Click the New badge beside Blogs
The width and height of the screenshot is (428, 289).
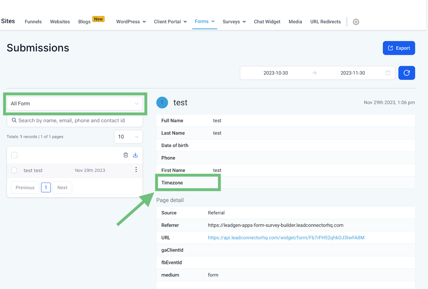(98, 19)
